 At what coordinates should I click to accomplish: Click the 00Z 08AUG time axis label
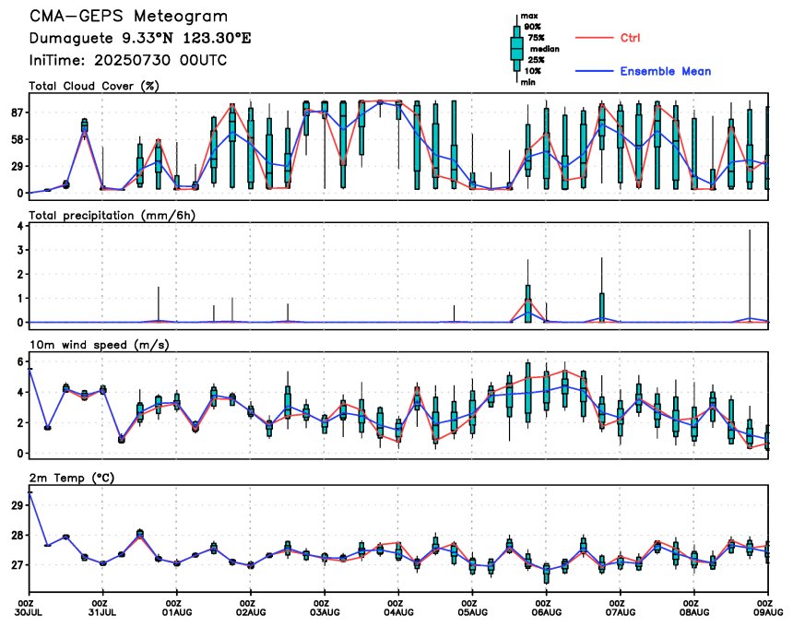click(693, 608)
